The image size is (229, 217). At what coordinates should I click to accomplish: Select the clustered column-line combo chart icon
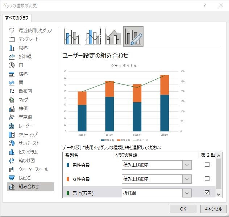click(72, 36)
